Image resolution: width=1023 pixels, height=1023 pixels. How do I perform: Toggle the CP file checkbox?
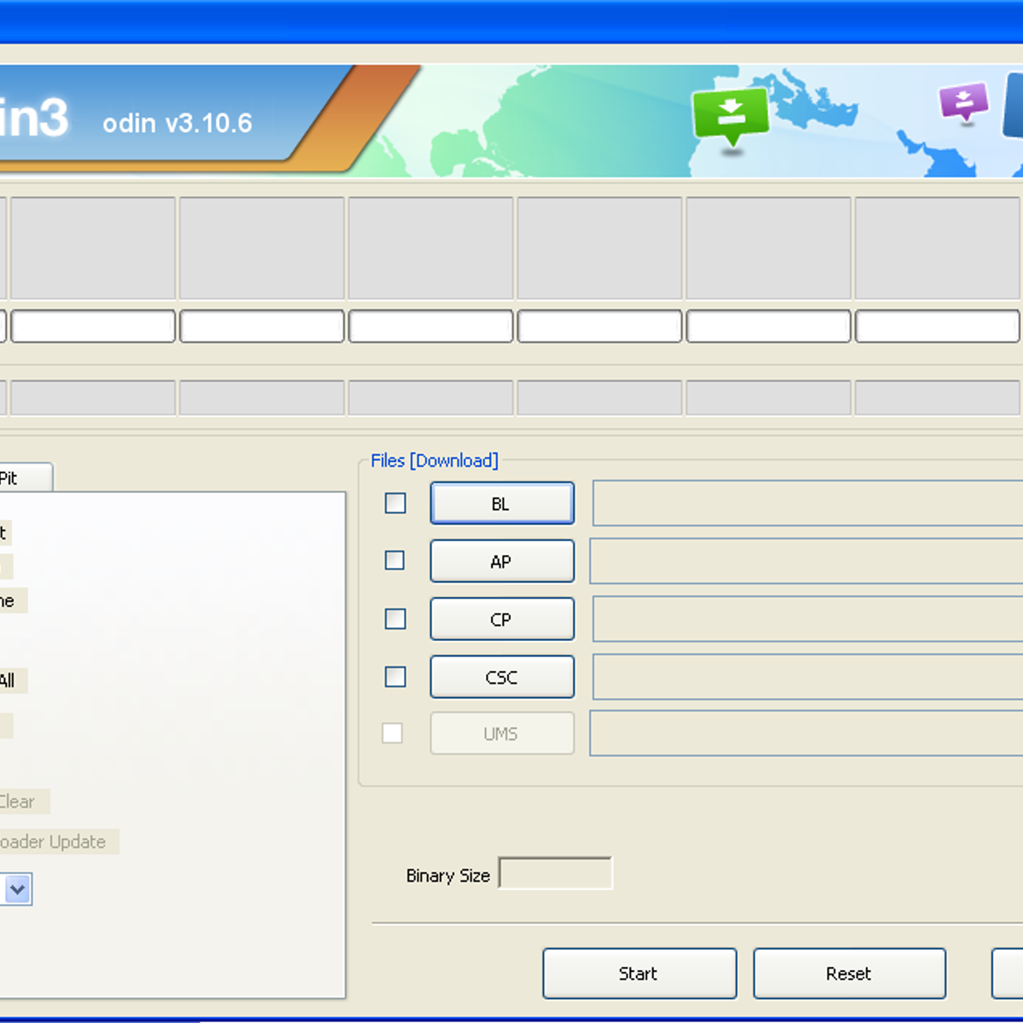click(x=396, y=618)
